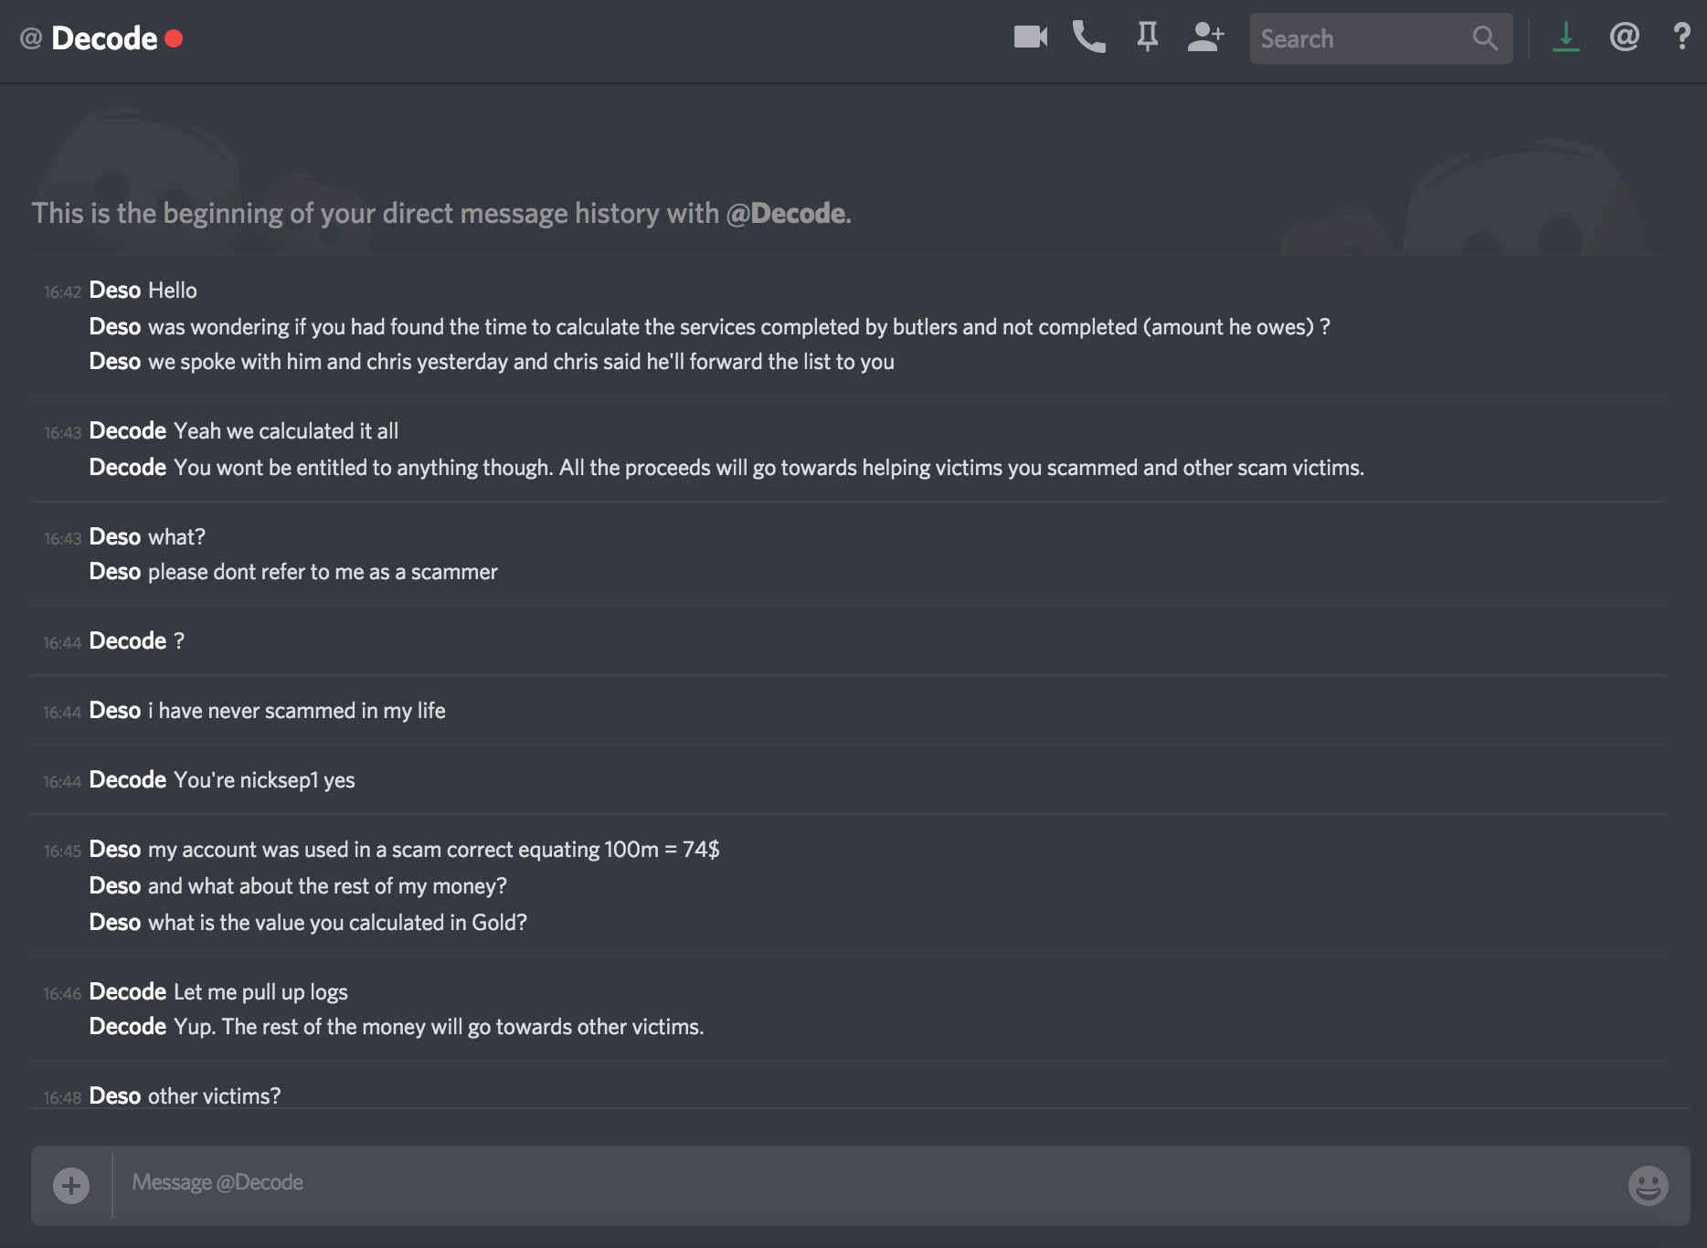Click Decode username on "Yeah we calculated" message
Image resolution: width=1707 pixels, height=1248 pixels.
click(127, 431)
